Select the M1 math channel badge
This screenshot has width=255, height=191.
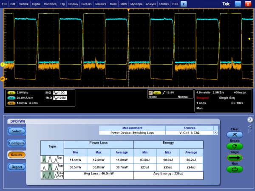(11, 102)
